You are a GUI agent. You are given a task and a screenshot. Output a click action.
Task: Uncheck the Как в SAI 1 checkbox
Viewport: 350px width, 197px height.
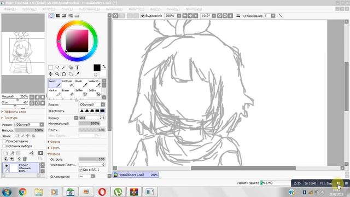click(x=80, y=170)
